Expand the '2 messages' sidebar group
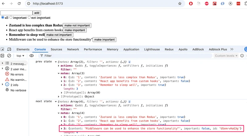Image resolution: width=247 pixels, height=136 pixels. coord(2,63)
